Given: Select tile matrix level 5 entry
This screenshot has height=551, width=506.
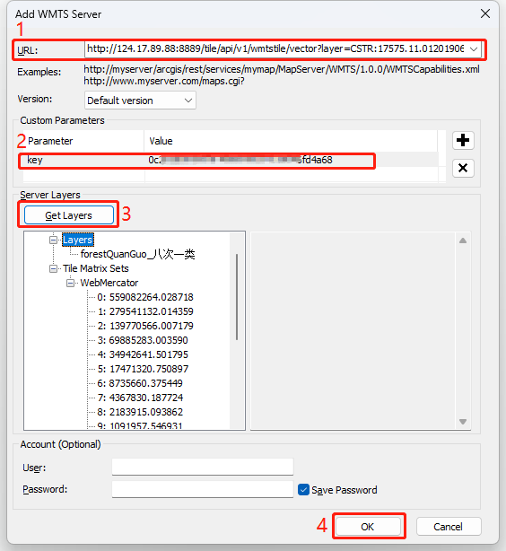Looking at the screenshot, I should coord(143,369).
